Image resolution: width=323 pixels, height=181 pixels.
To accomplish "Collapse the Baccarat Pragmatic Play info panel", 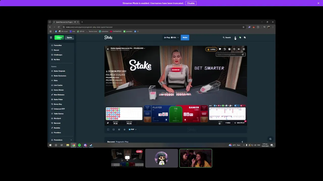I will [242, 142].
